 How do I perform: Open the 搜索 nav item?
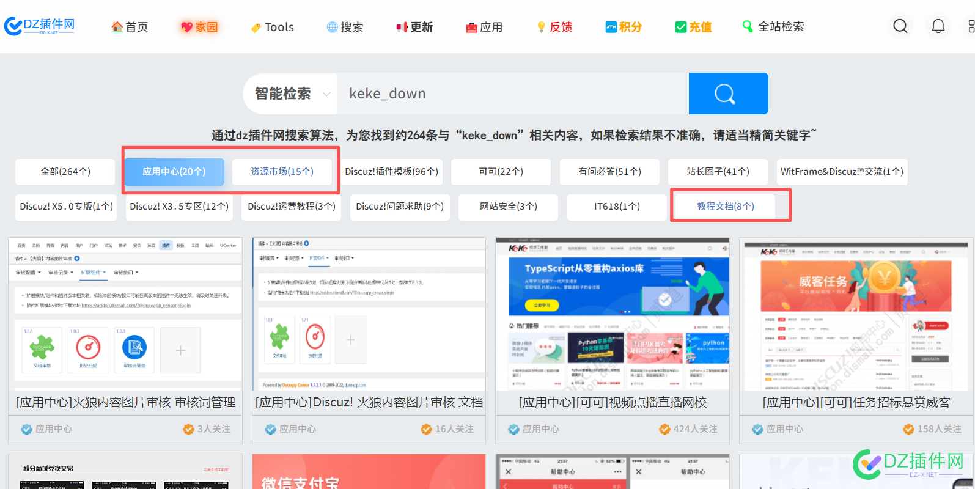click(345, 27)
